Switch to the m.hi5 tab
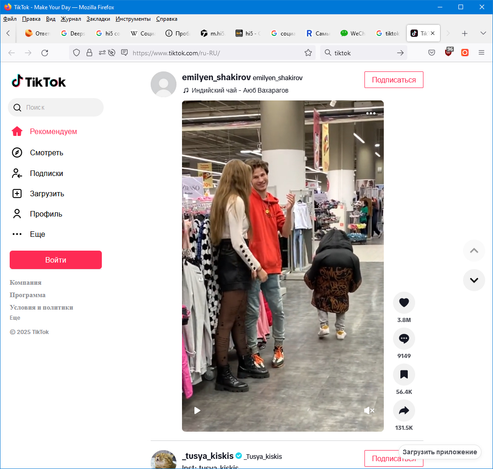493x469 pixels. [213, 33]
